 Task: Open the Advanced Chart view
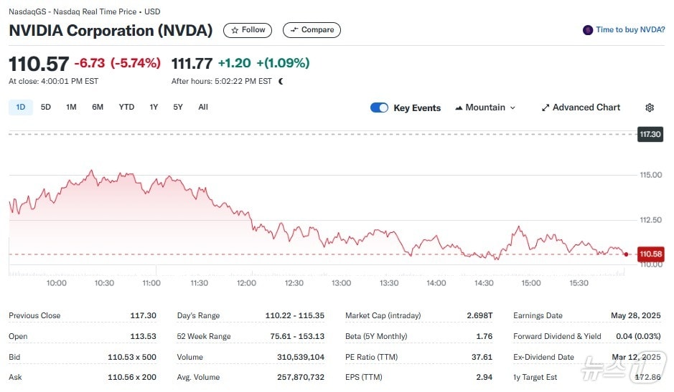pos(586,107)
